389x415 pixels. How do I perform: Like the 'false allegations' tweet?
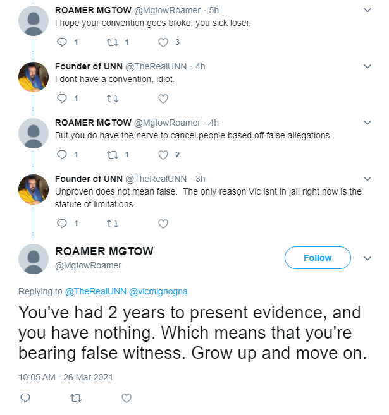tap(163, 155)
